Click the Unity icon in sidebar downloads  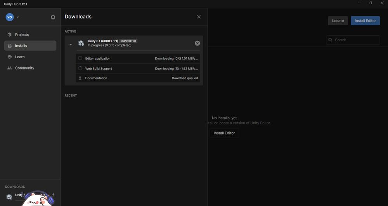tap(9, 197)
